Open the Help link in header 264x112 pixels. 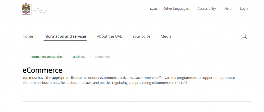tap(228, 8)
